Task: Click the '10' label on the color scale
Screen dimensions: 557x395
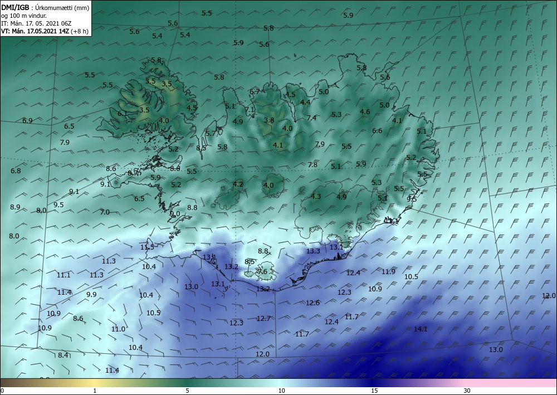Action: point(281,391)
